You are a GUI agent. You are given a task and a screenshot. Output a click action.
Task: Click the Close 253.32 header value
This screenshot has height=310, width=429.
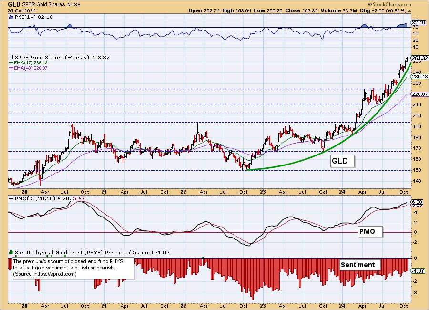tap(301, 10)
